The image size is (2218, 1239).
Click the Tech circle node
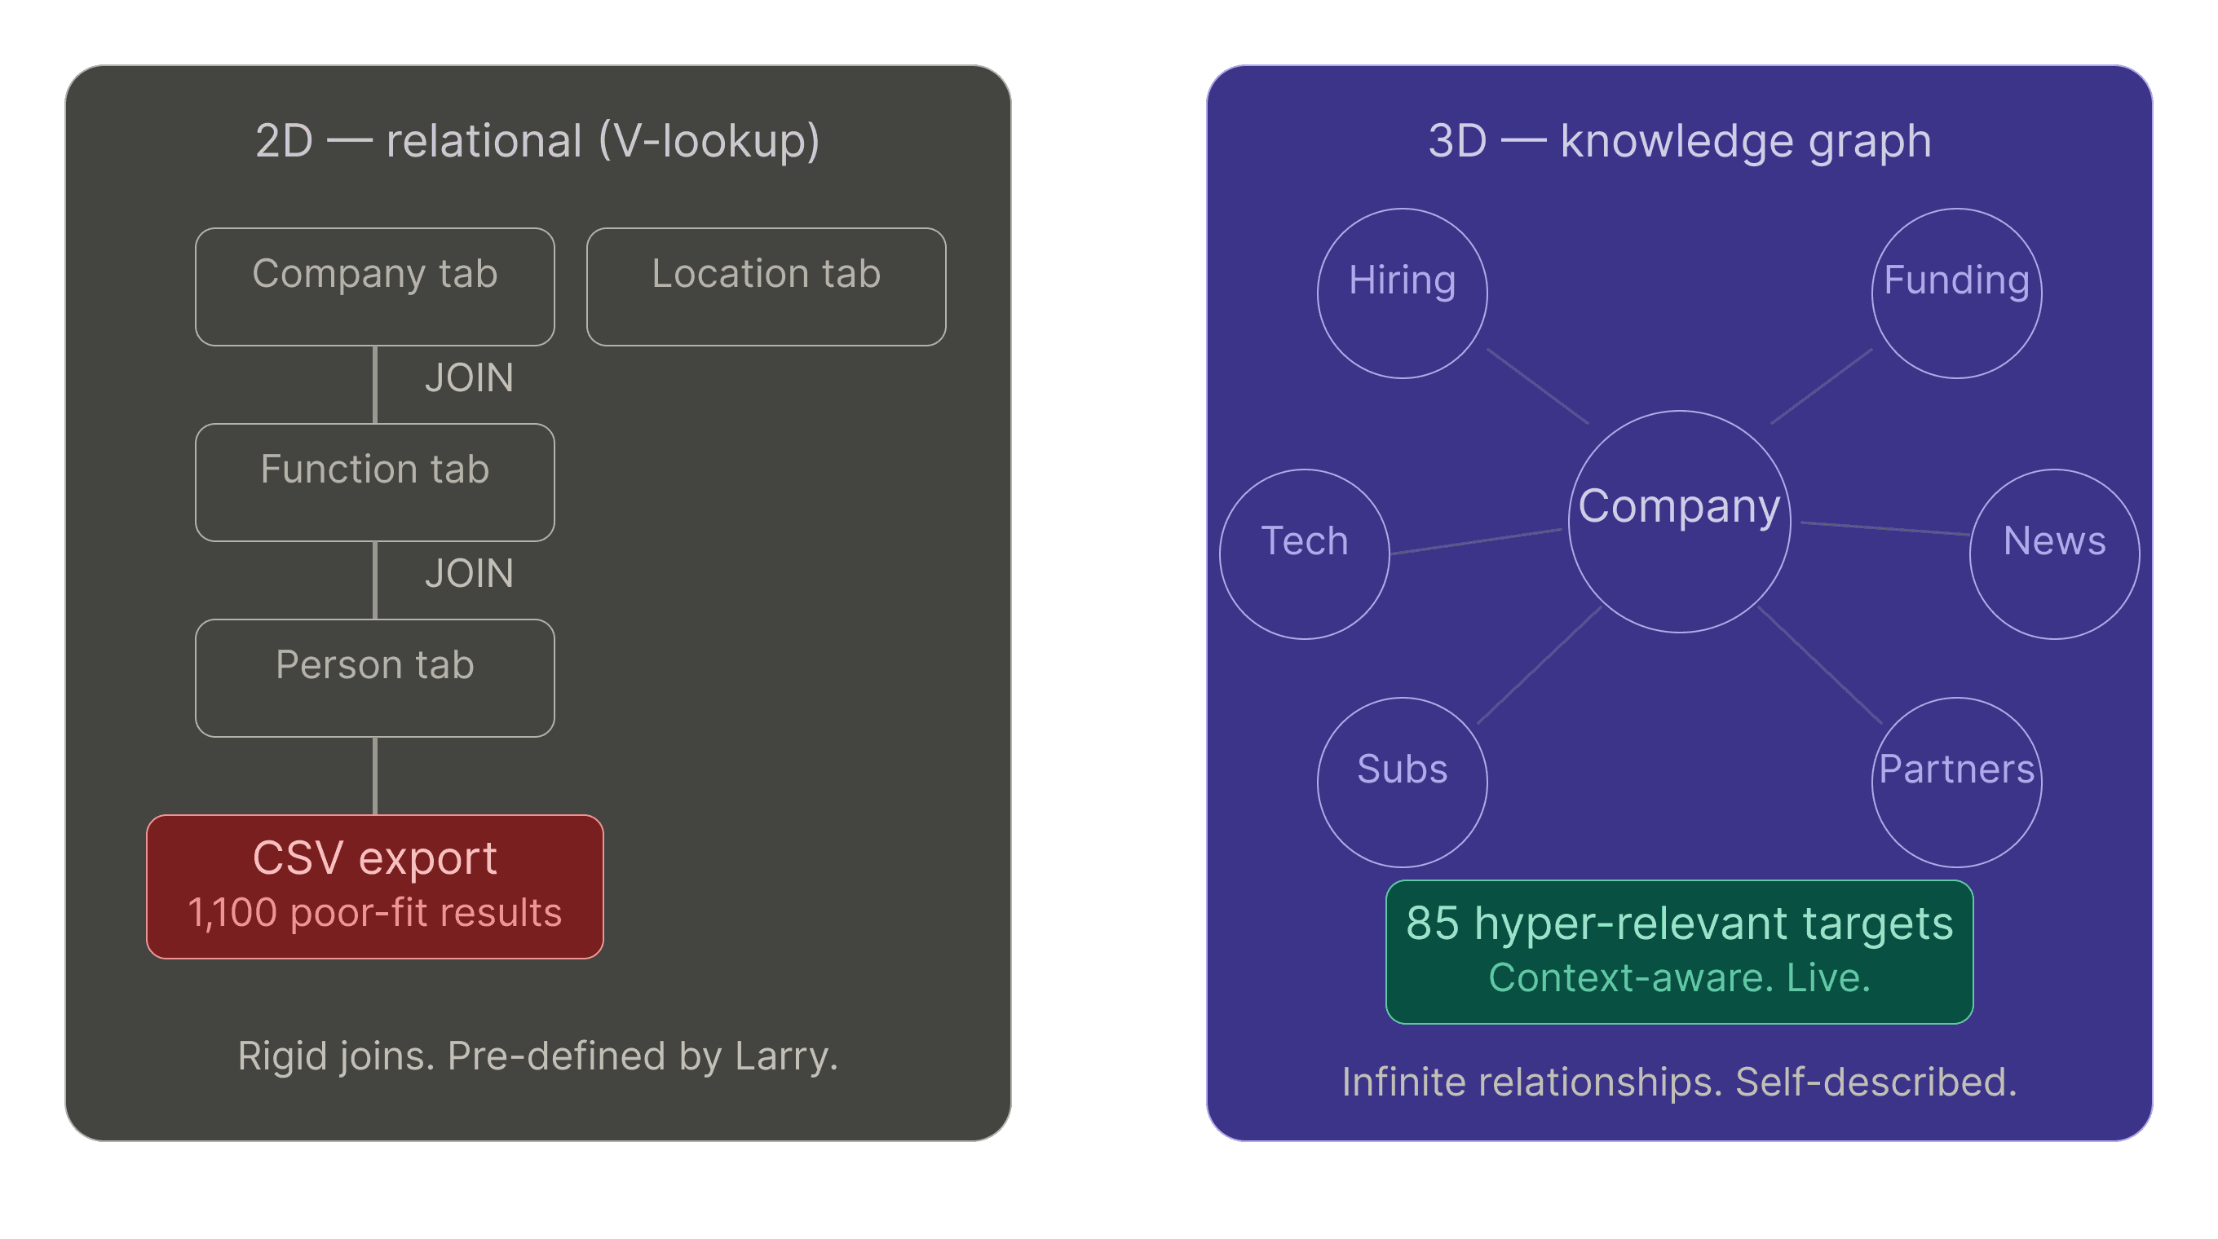point(1304,553)
